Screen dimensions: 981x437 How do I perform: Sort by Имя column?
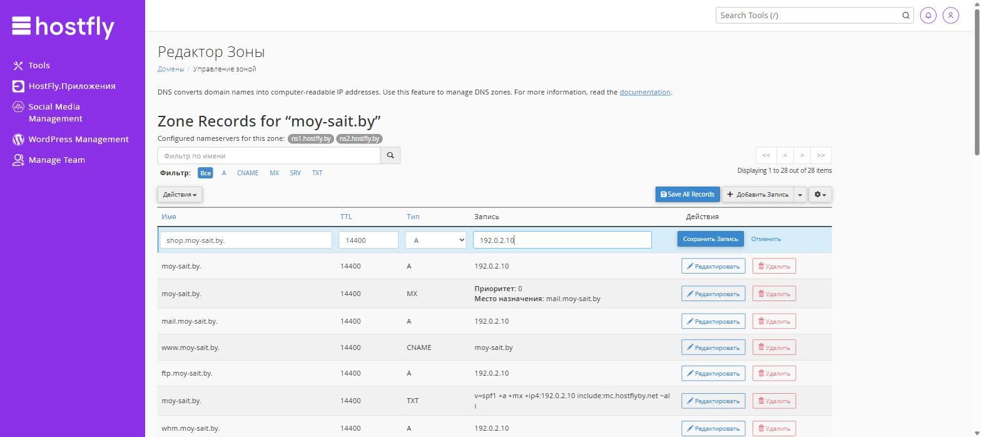click(x=169, y=217)
